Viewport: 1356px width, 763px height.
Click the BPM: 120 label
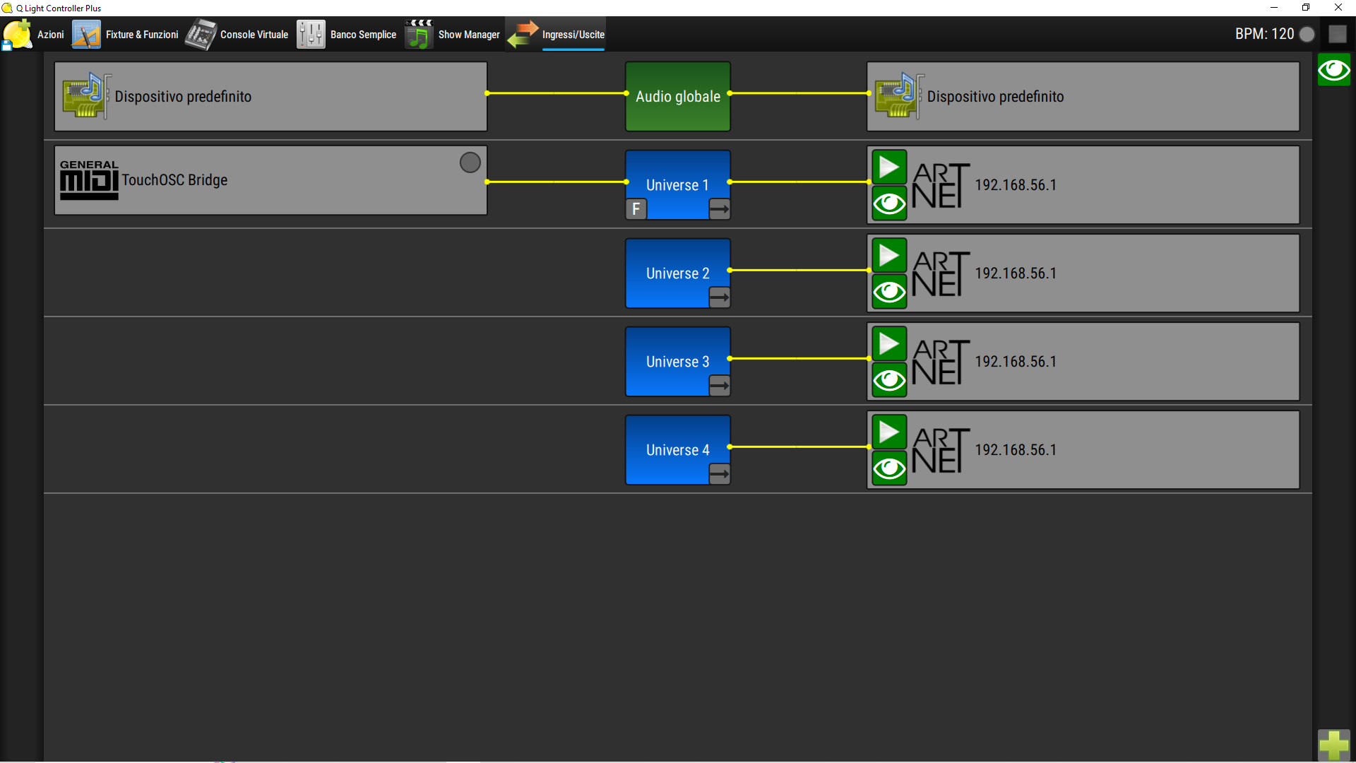pyautogui.click(x=1264, y=34)
